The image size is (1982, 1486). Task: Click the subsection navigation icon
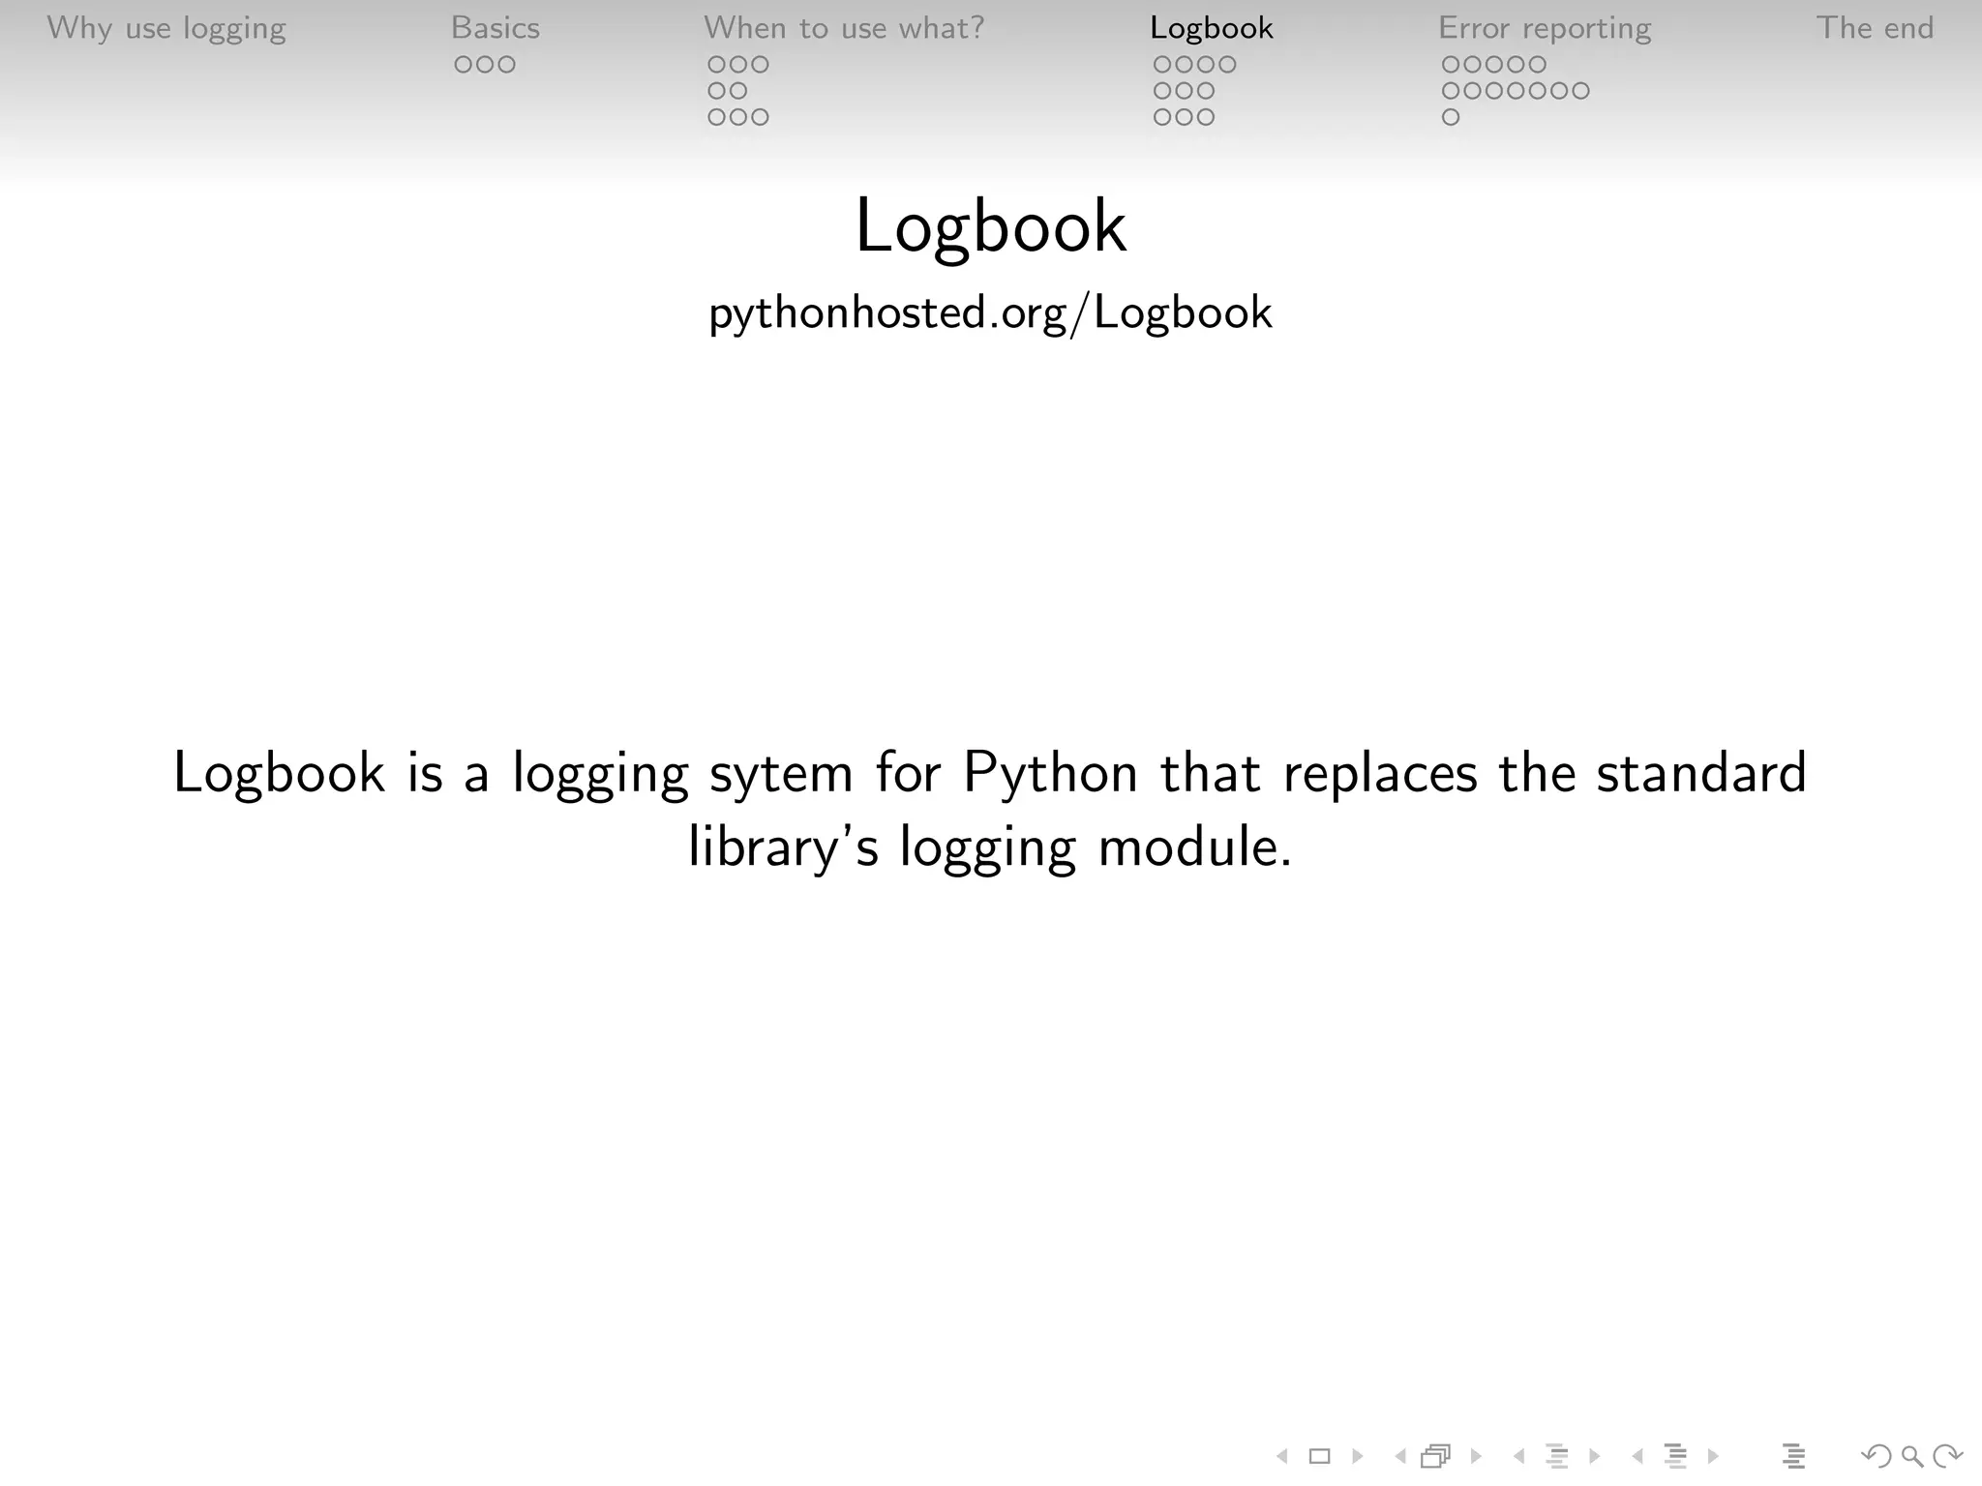pyautogui.click(x=1556, y=1456)
